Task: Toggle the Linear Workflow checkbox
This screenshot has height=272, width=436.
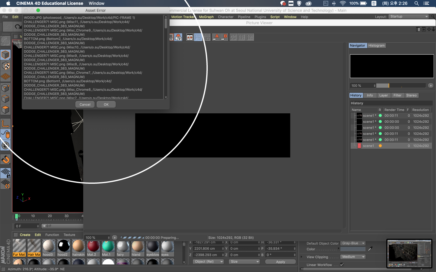Action: 342,264
